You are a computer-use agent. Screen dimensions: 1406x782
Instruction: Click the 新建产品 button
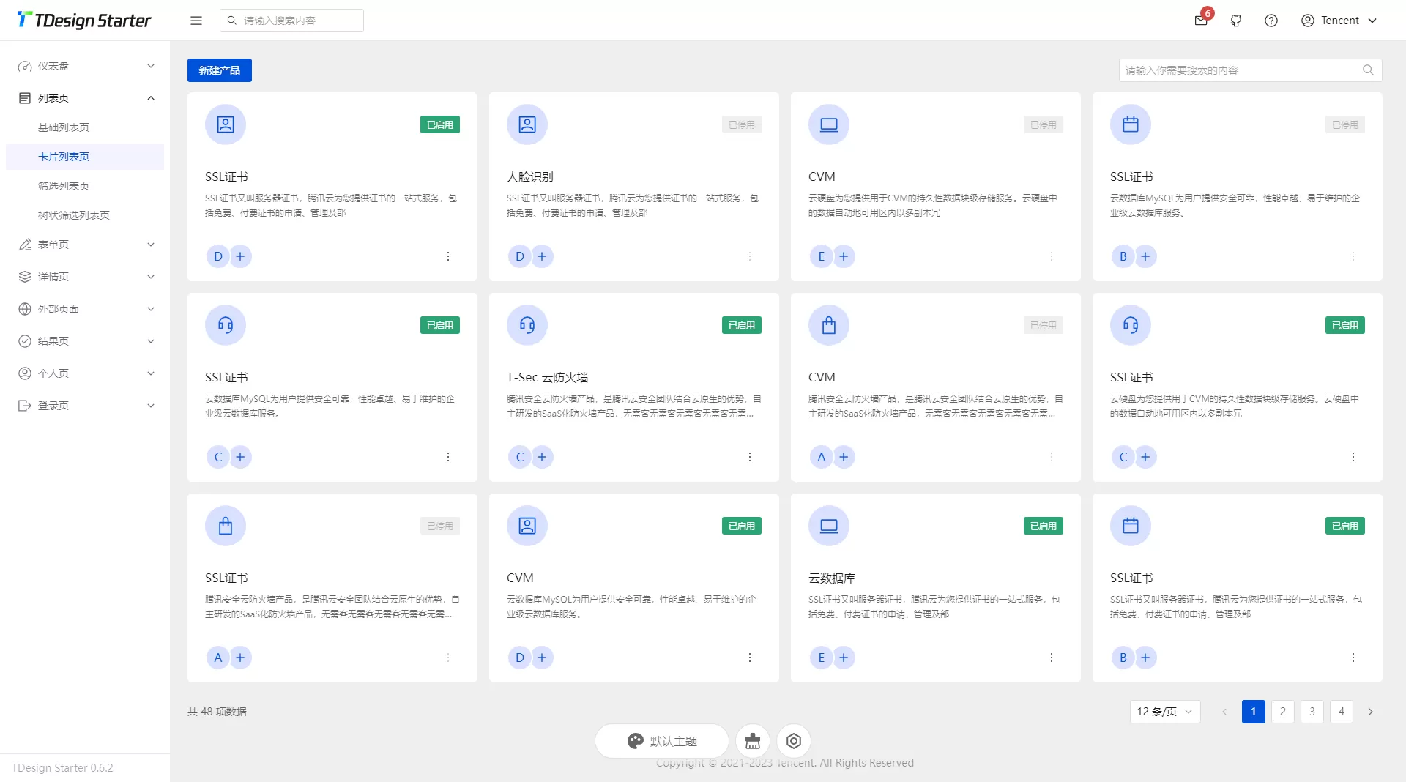220,70
